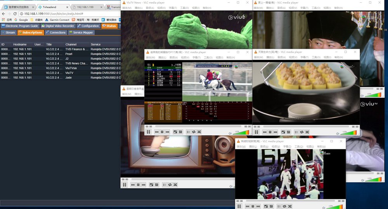
Task: Toggle loop mode in horse racing VLC window
Action: click(194, 132)
